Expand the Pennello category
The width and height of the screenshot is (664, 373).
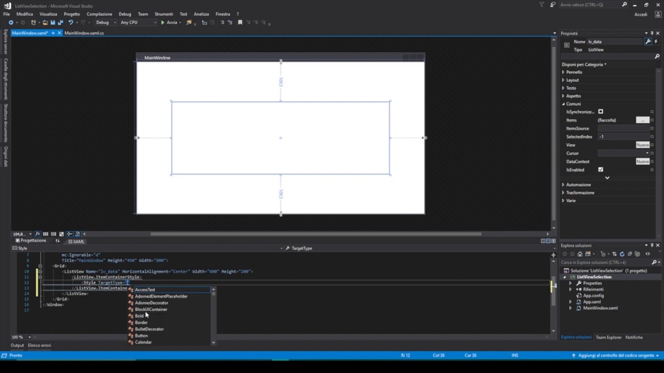pyautogui.click(x=563, y=72)
